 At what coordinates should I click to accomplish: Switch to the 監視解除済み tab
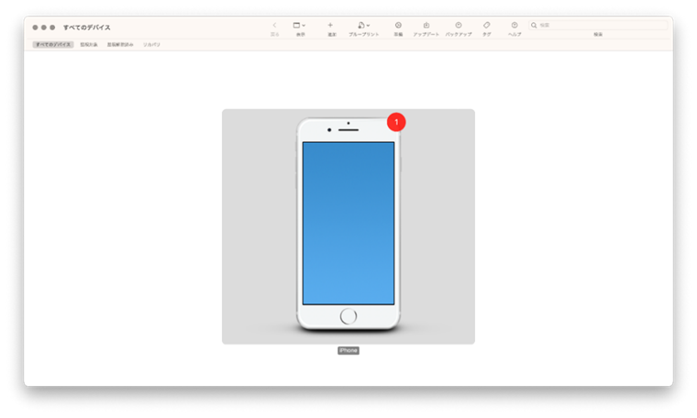[120, 44]
